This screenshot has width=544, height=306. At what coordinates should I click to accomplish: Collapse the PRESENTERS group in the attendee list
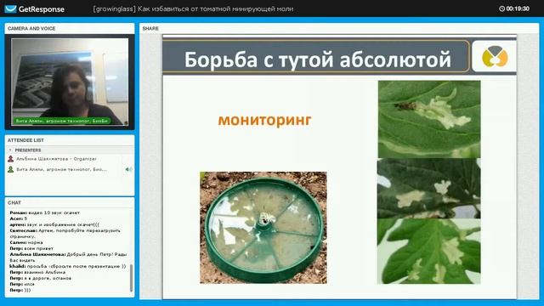pos(10,150)
